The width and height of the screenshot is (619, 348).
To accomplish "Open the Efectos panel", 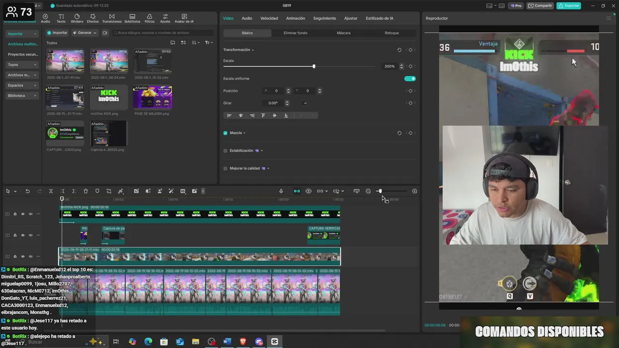I will [93, 18].
